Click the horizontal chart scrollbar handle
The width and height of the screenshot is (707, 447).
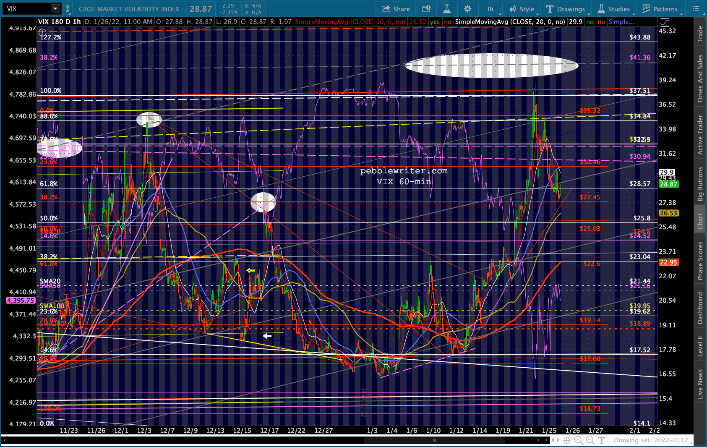click(x=434, y=440)
